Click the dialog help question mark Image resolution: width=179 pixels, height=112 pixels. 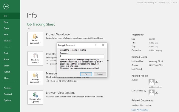[x=96, y=45]
